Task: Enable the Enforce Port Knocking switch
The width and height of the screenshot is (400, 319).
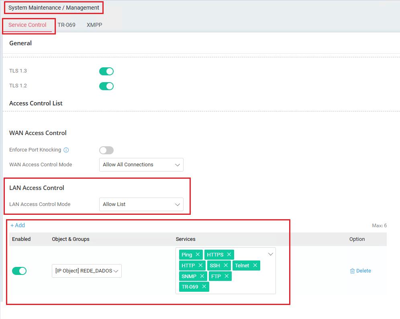Action: 106,150
